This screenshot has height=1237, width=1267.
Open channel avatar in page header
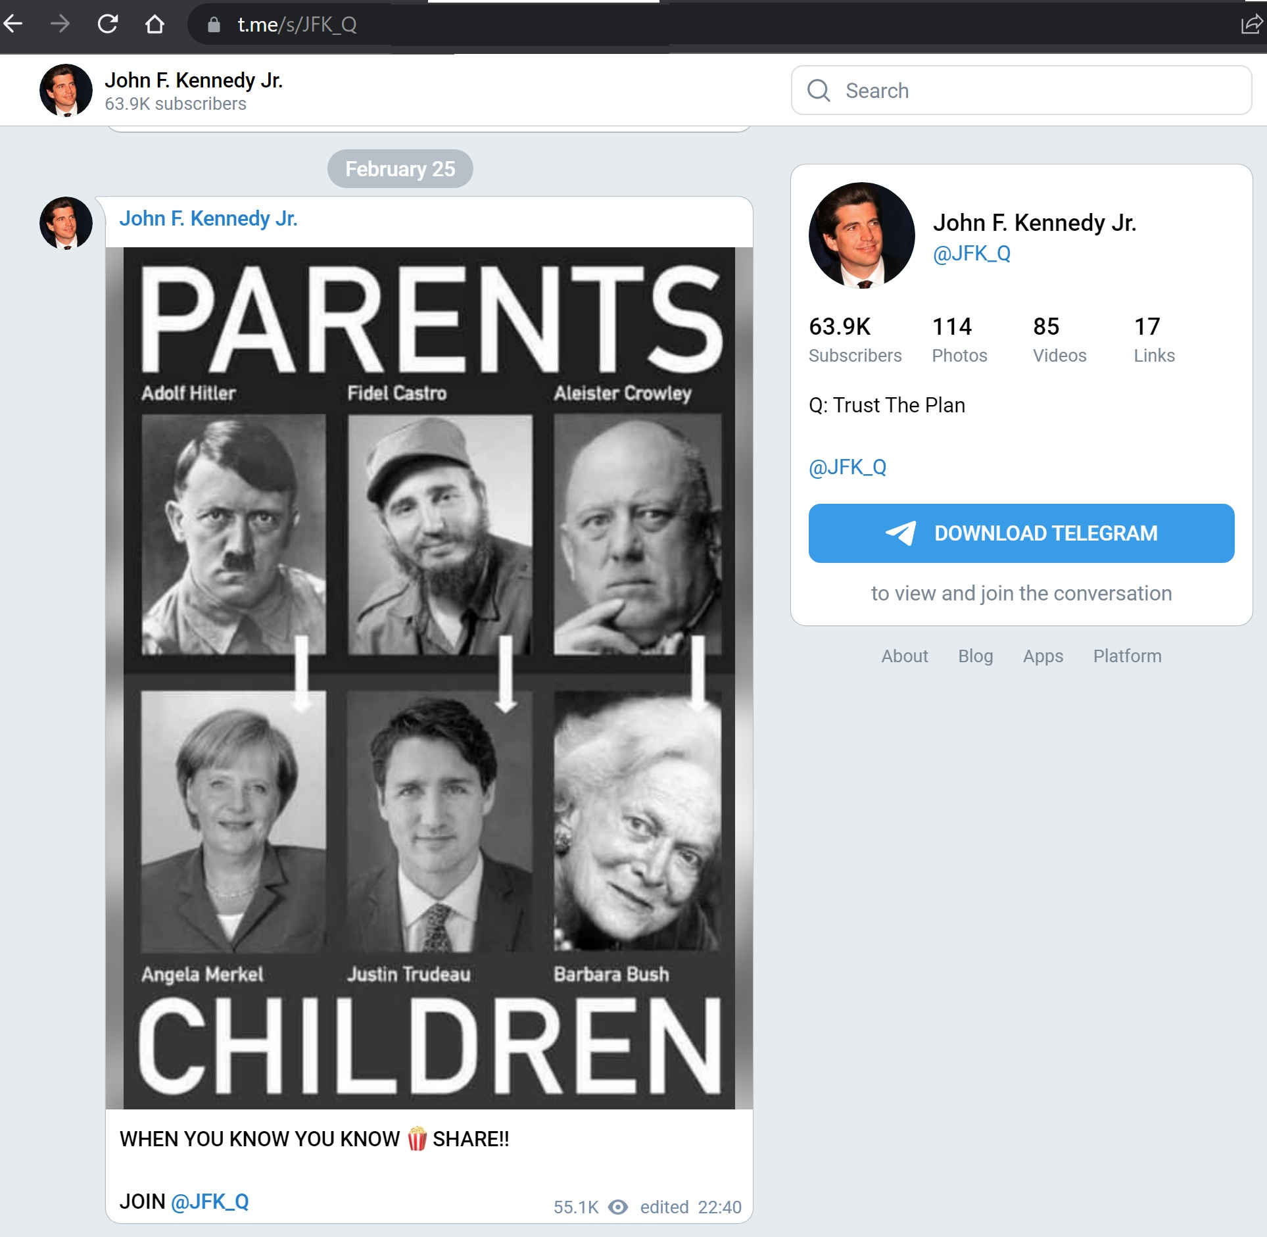point(66,90)
